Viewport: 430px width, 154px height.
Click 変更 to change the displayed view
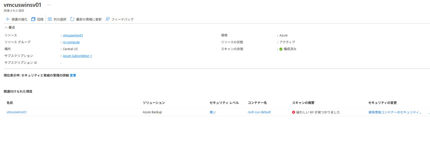(73, 75)
